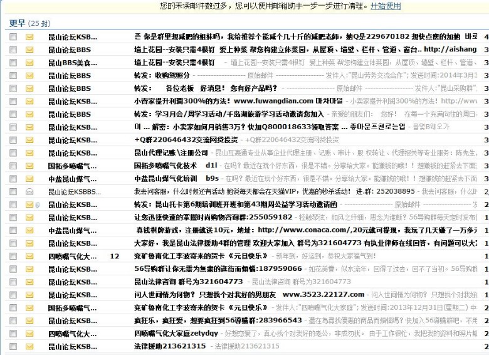Click the opened-envelope icon for 我去问客服 email
The width and height of the screenshot is (489, 355).
[29, 191]
